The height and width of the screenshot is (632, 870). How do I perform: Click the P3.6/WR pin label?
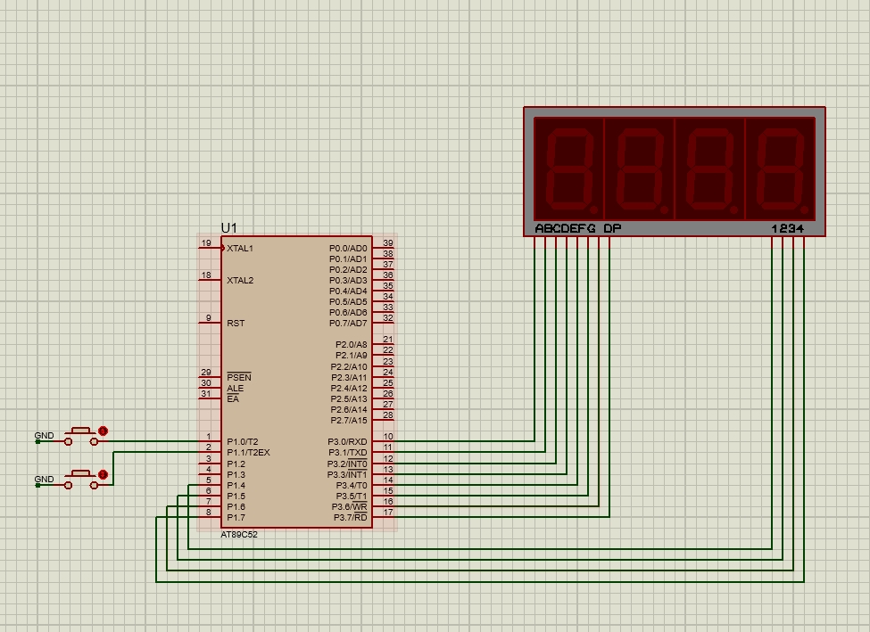click(350, 506)
